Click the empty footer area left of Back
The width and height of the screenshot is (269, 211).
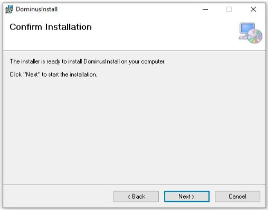click(x=58, y=197)
